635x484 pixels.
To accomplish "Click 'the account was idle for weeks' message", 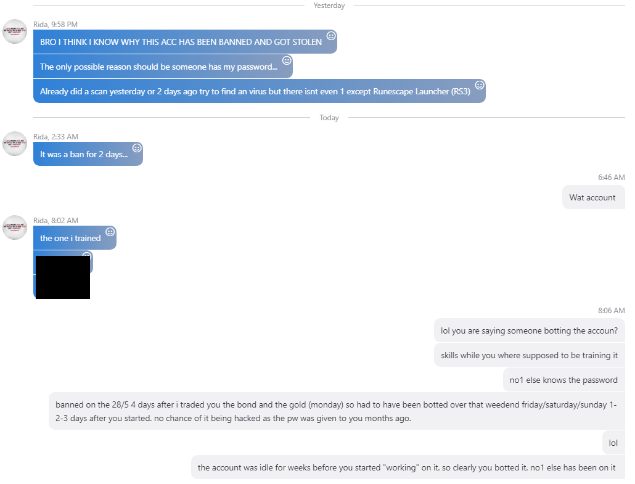I will coord(408,467).
